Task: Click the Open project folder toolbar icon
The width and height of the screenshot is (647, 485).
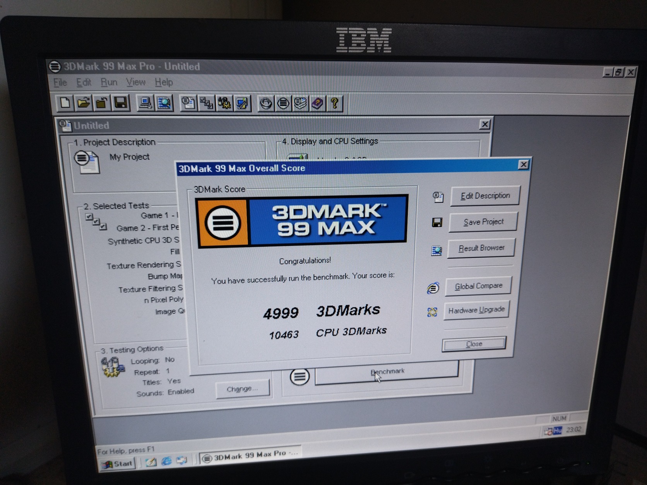Action: 83,103
